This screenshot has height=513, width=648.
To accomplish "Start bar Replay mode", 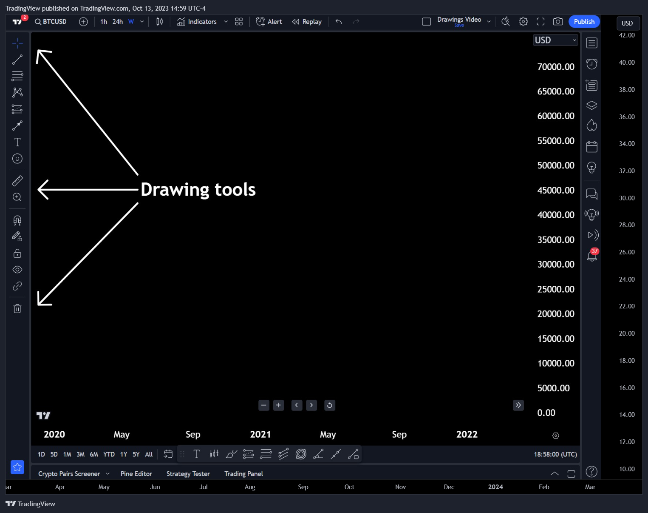I will (x=307, y=22).
